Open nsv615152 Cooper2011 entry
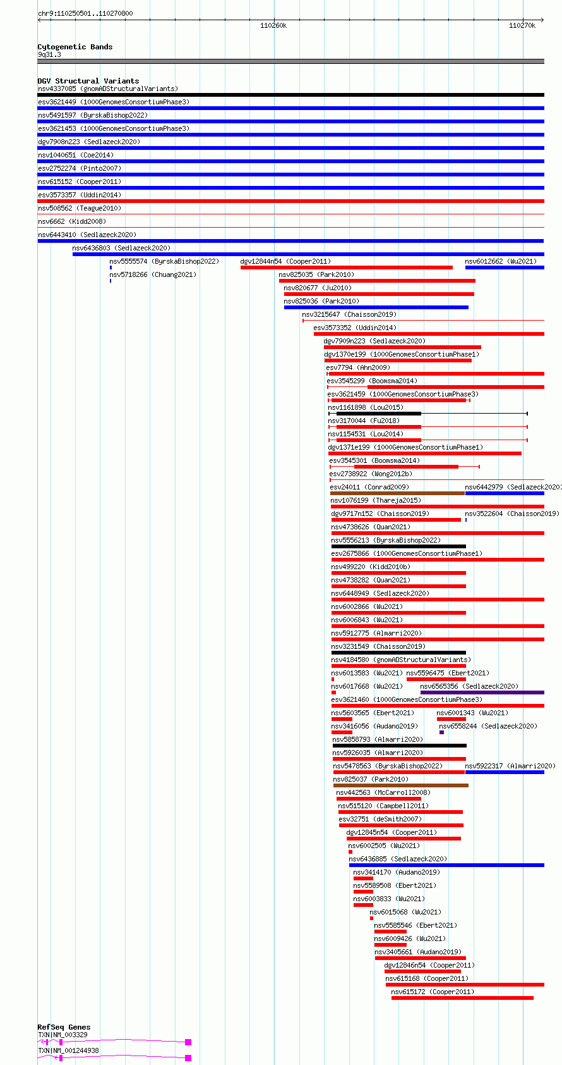This screenshot has width=562, height=1065. 80,182
